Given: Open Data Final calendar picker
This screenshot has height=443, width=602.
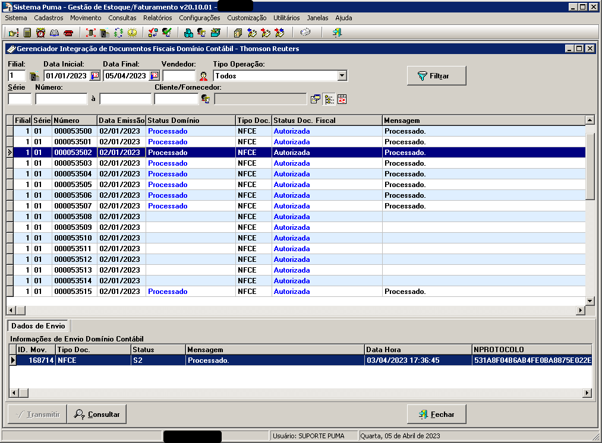Looking at the screenshot, I should coord(155,76).
